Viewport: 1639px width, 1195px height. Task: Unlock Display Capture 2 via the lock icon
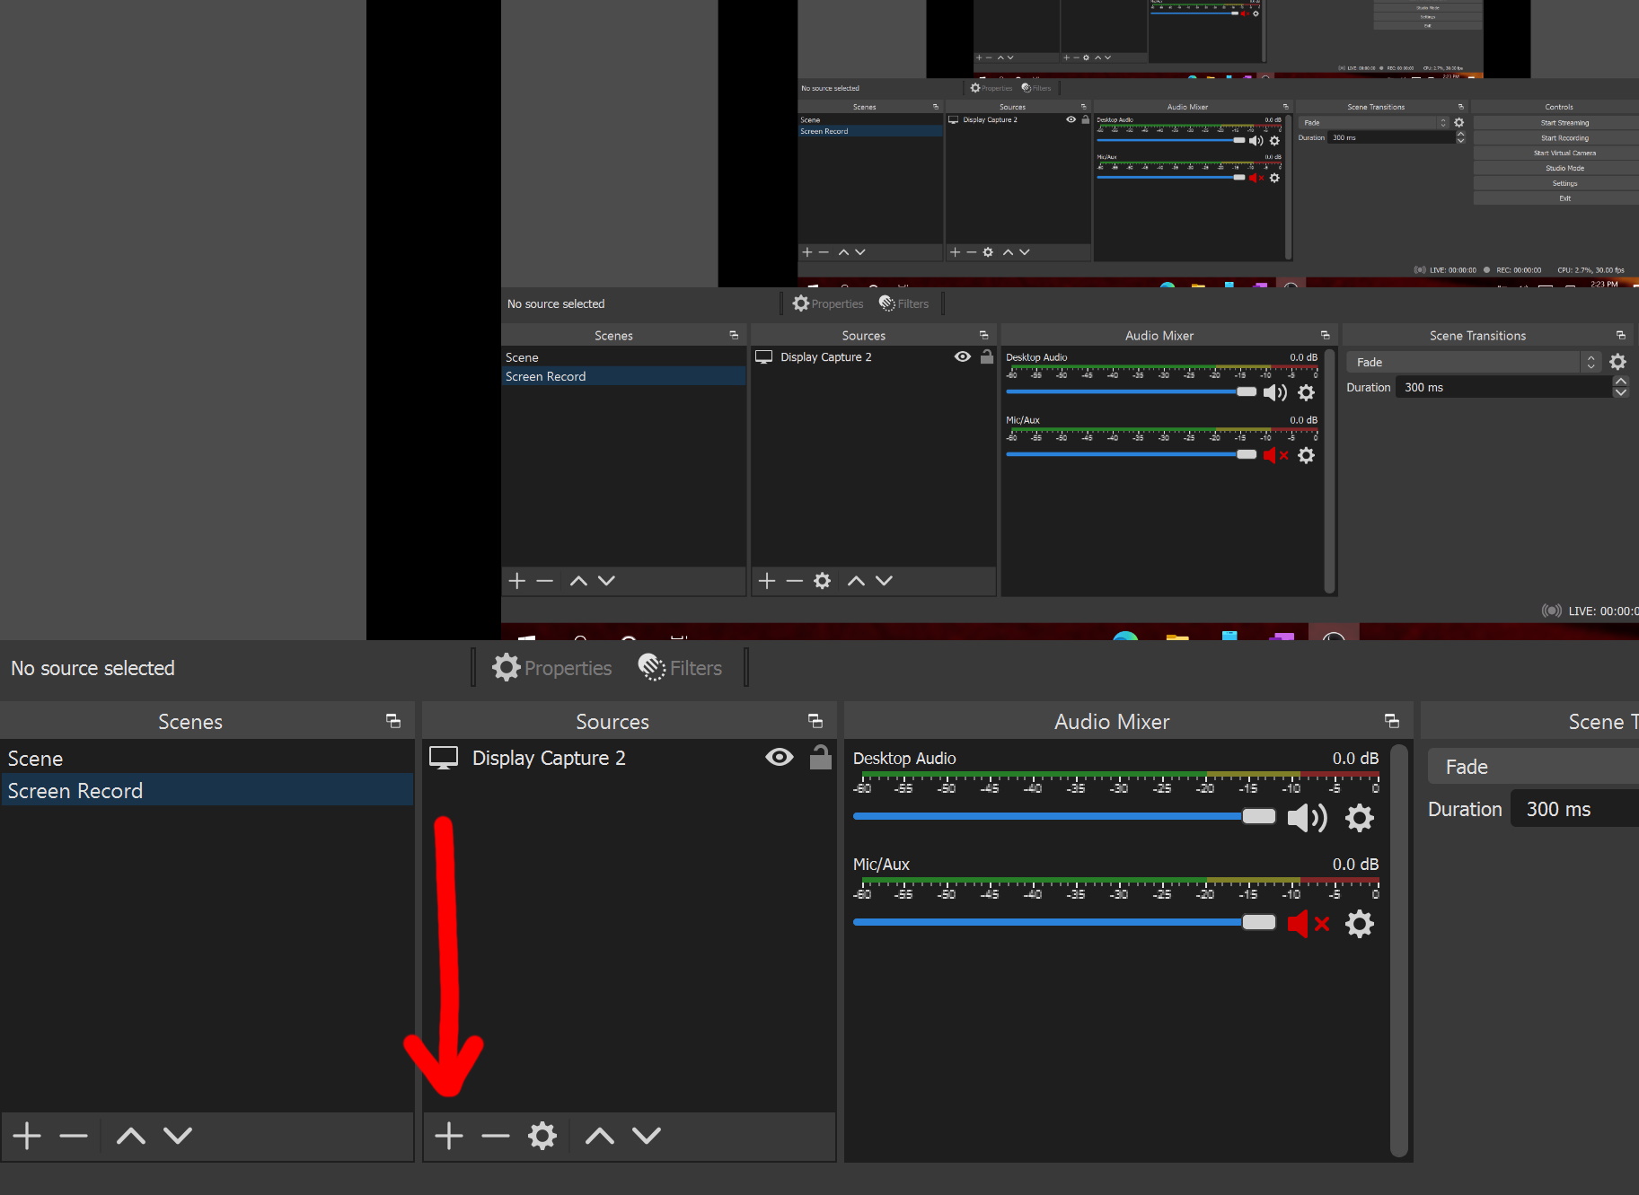(x=819, y=757)
